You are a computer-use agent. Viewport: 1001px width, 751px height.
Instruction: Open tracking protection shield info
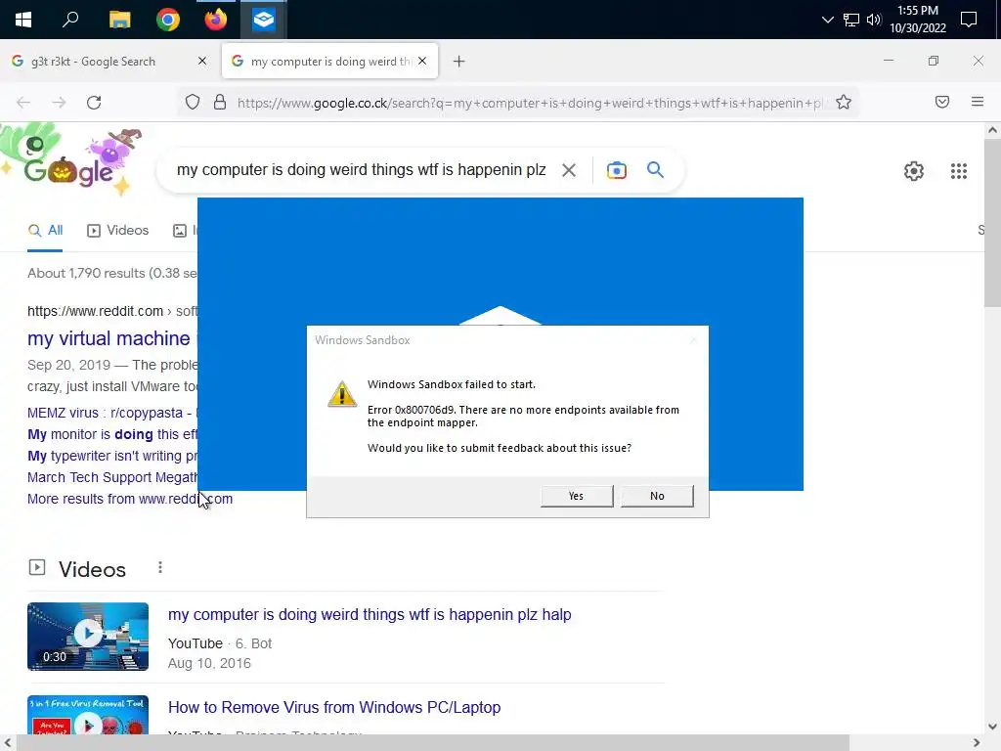[193, 102]
